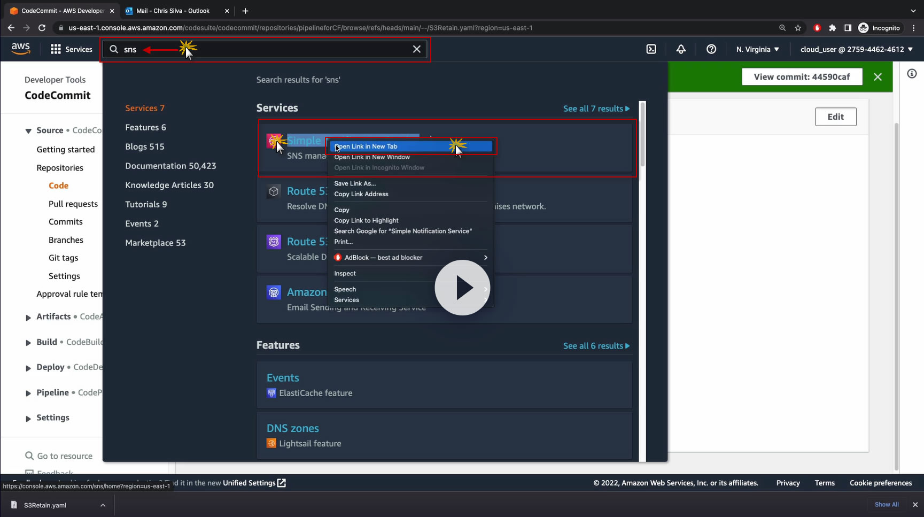Viewport: 924px width, 517px height.
Task: Open the Extensions puzzle icon
Action: coord(833,28)
